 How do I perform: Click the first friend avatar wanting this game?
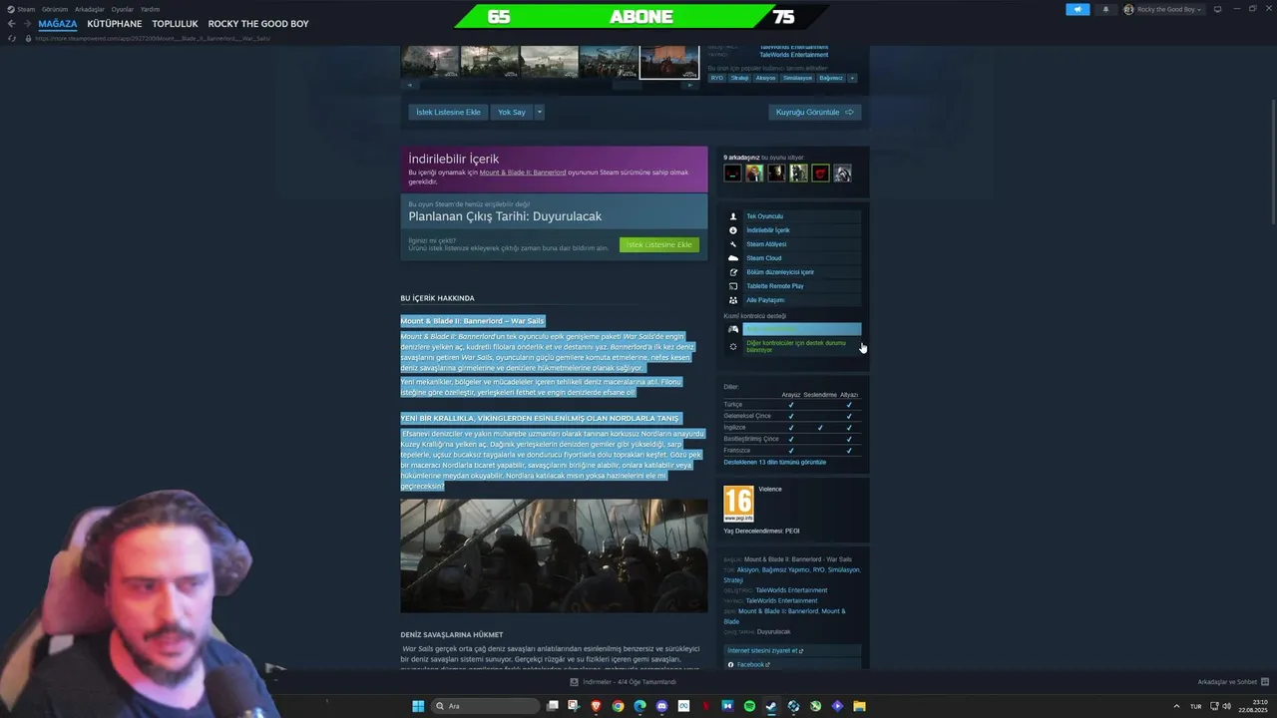(x=732, y=174)
